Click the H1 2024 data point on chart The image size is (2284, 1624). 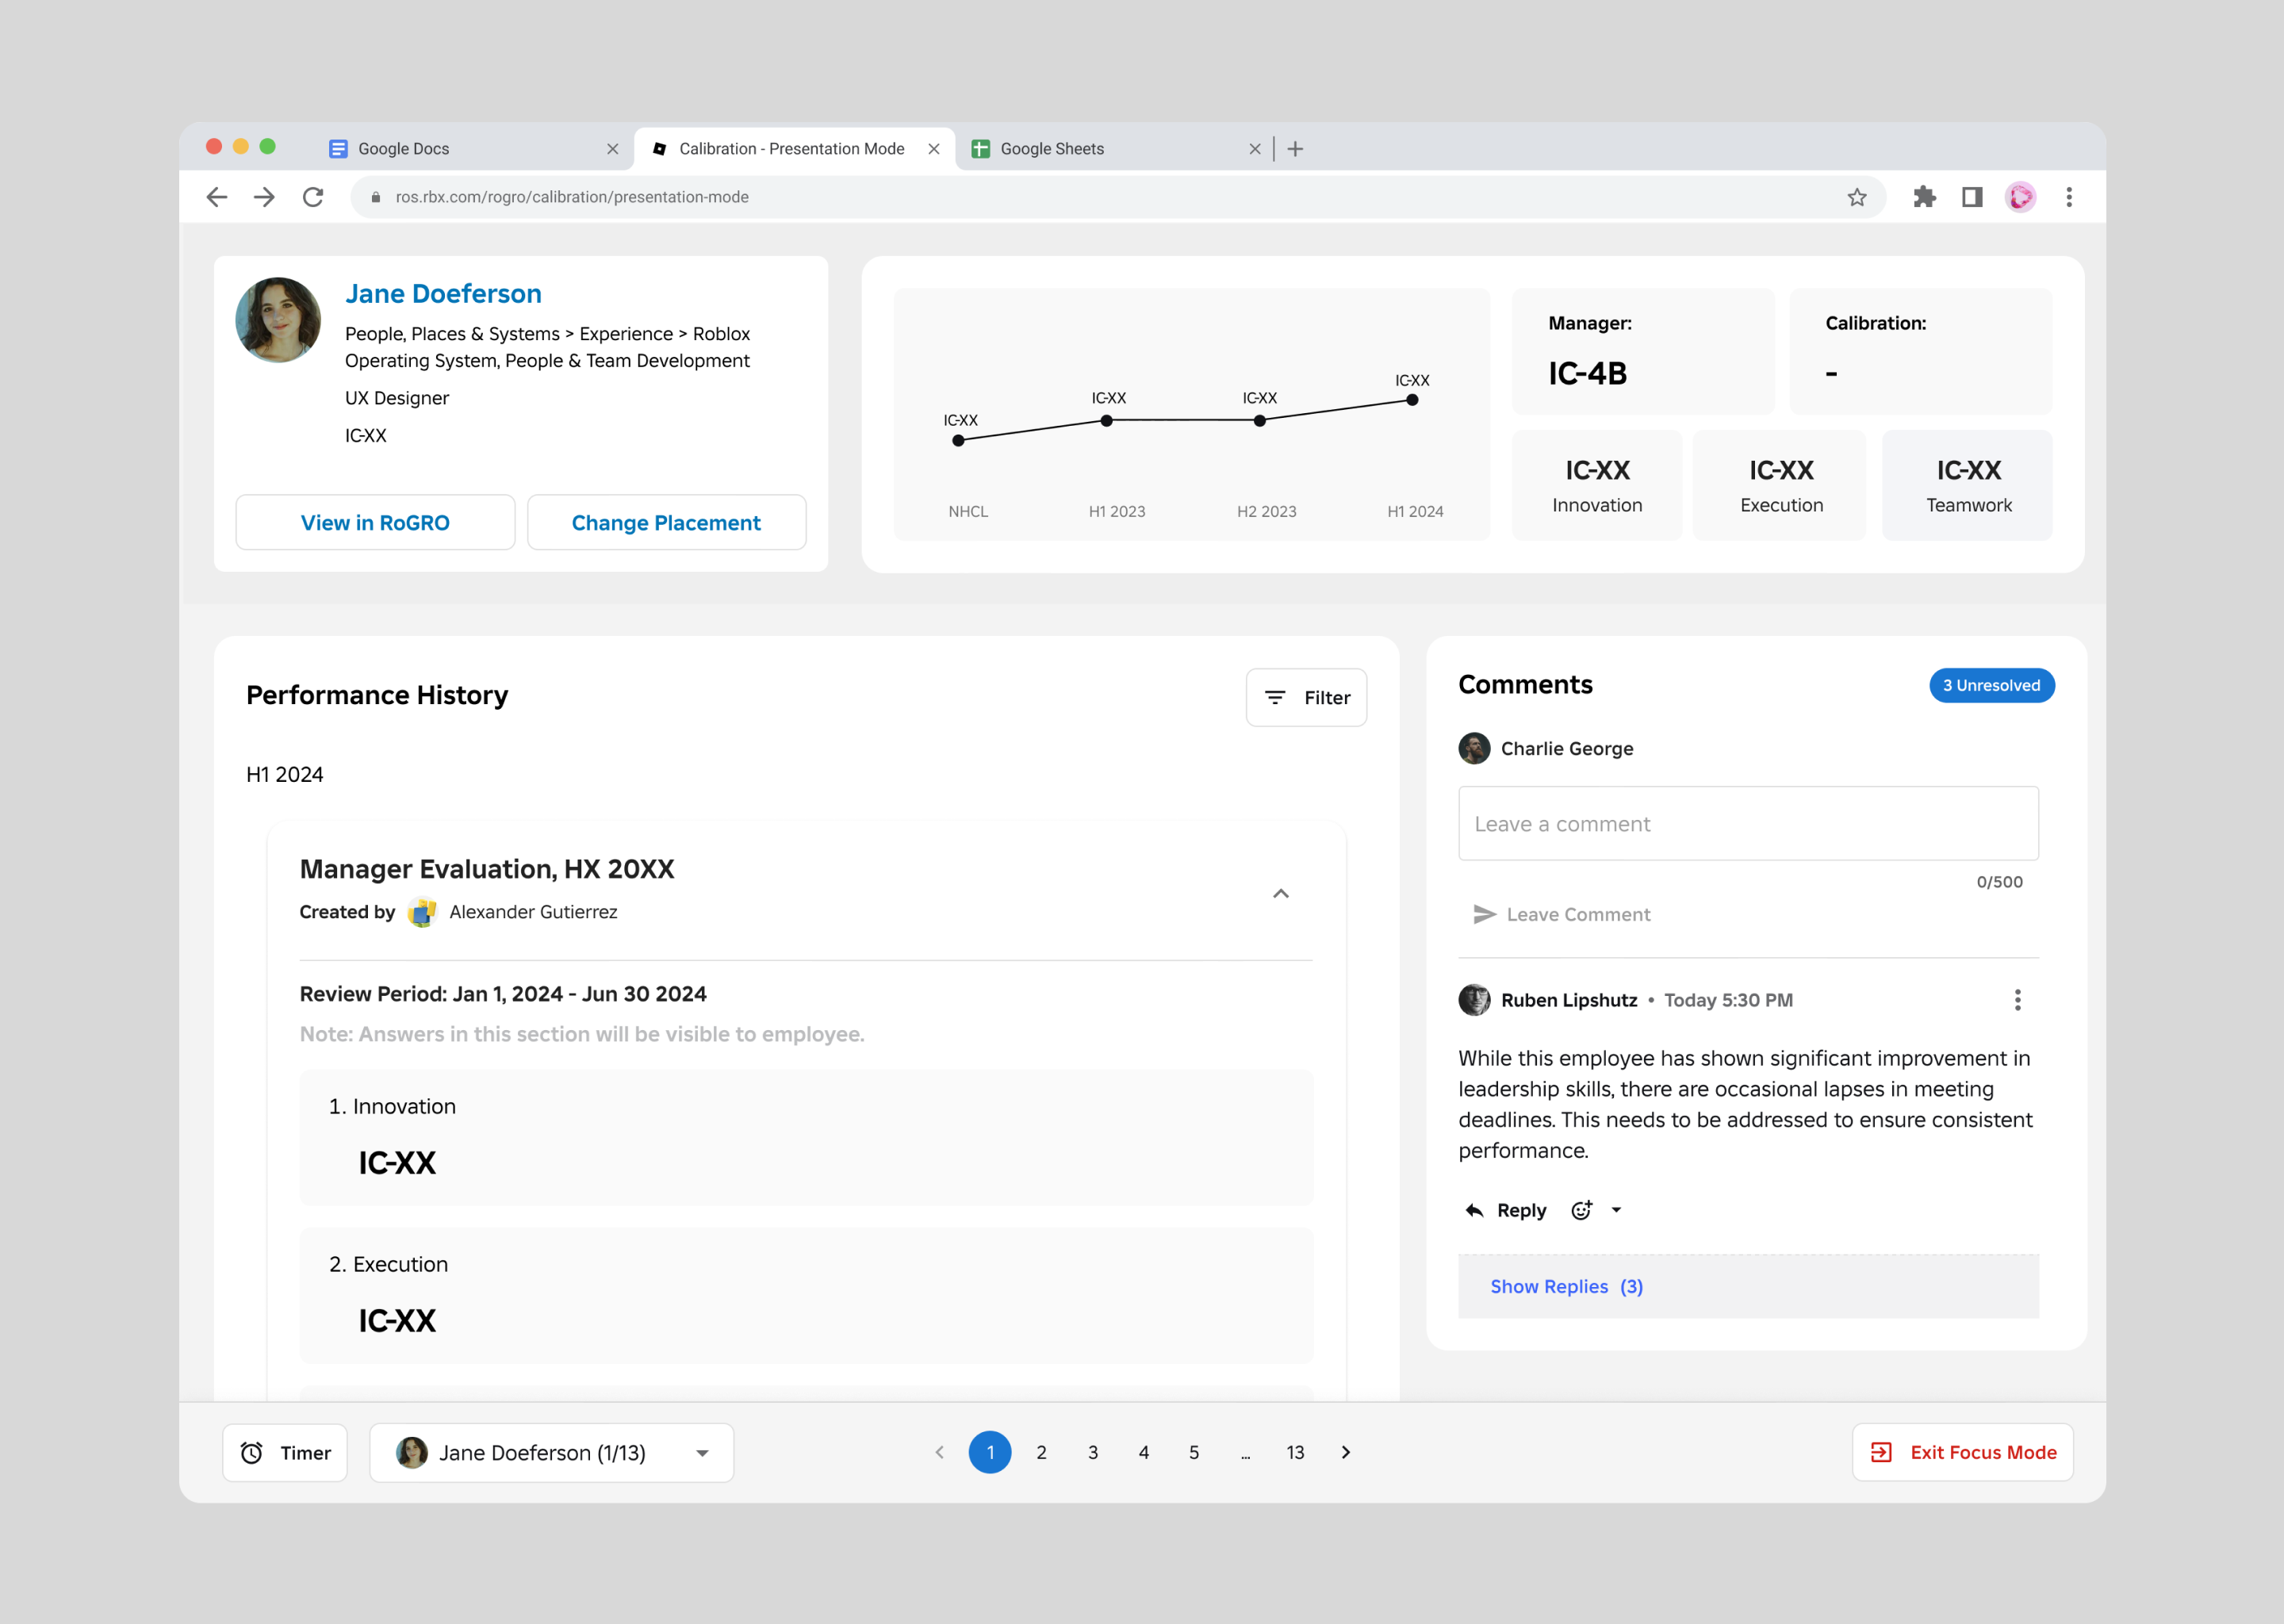click(1411, 400)
